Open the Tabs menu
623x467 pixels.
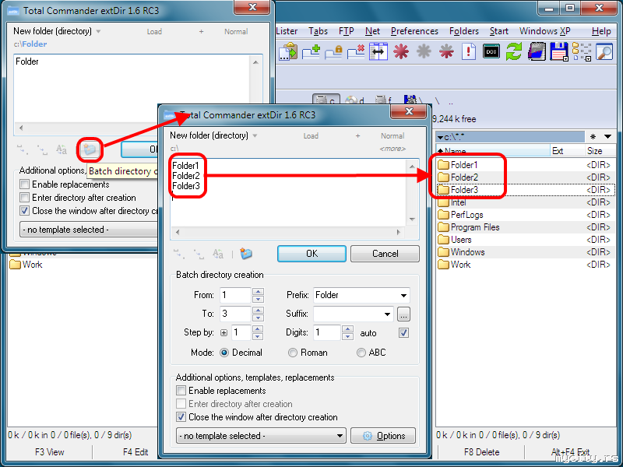click(x=319, y=31)
